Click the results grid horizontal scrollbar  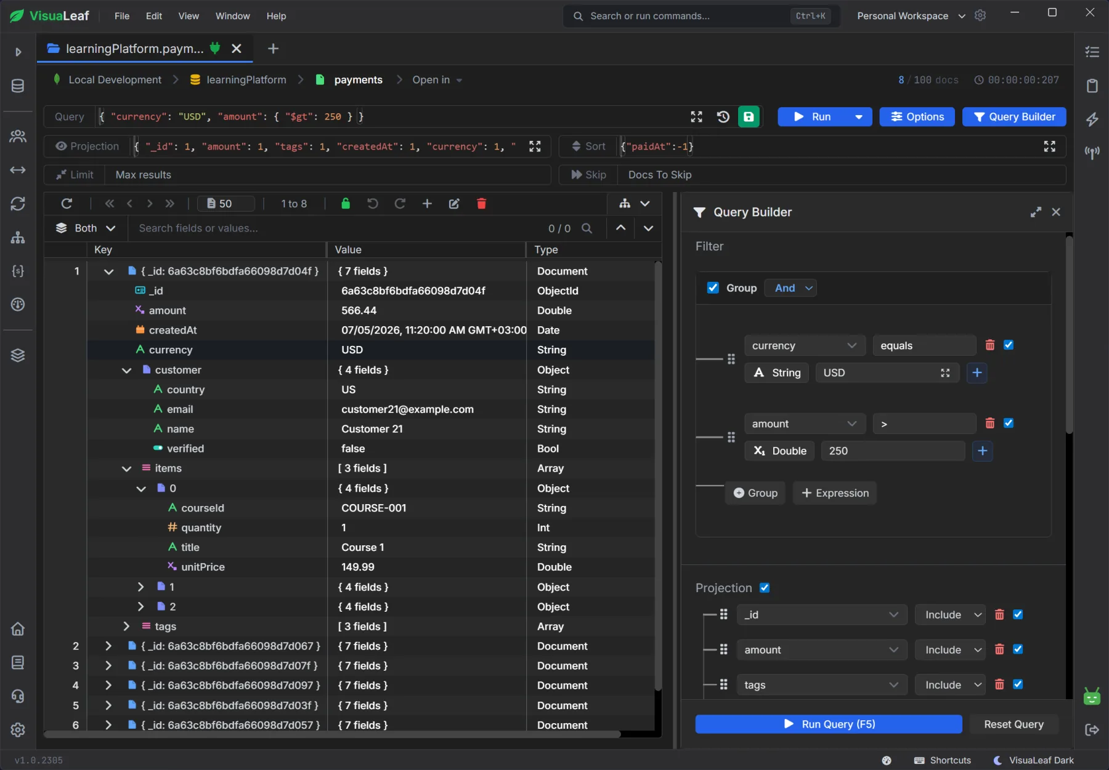[x=333, y=734]
